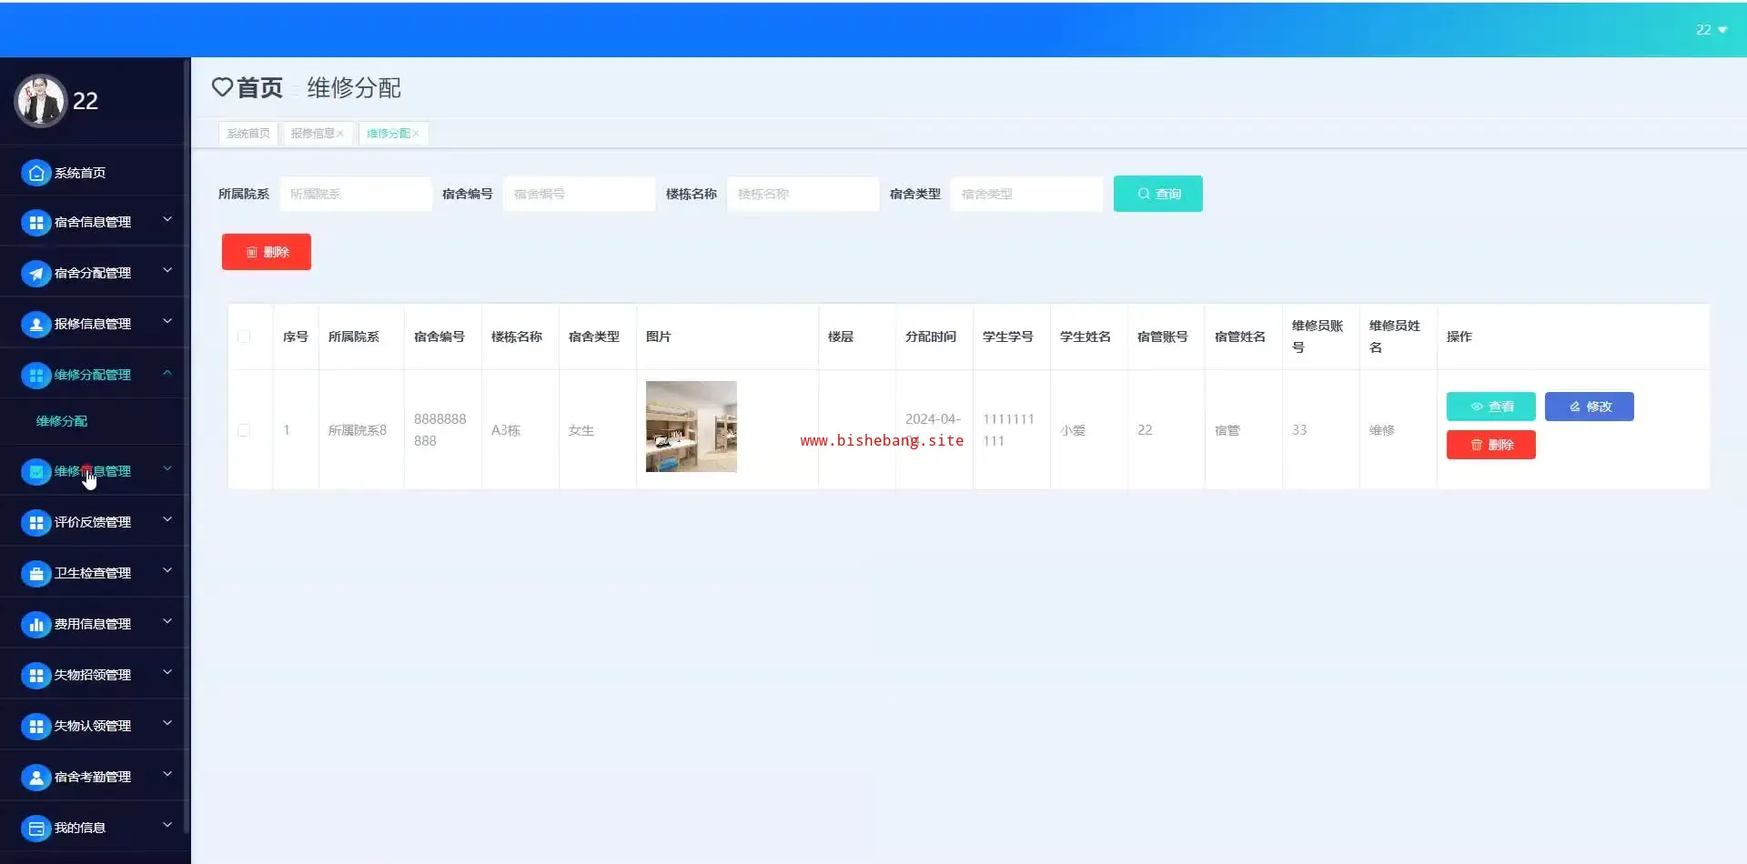The image size is (1747, 864).
Task: Switch to the 系统首页 tab
Action: click(x=247, y=134)
